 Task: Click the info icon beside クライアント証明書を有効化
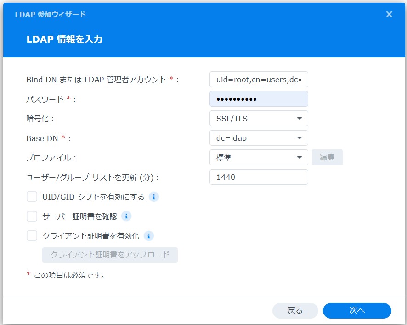point(148,236)
